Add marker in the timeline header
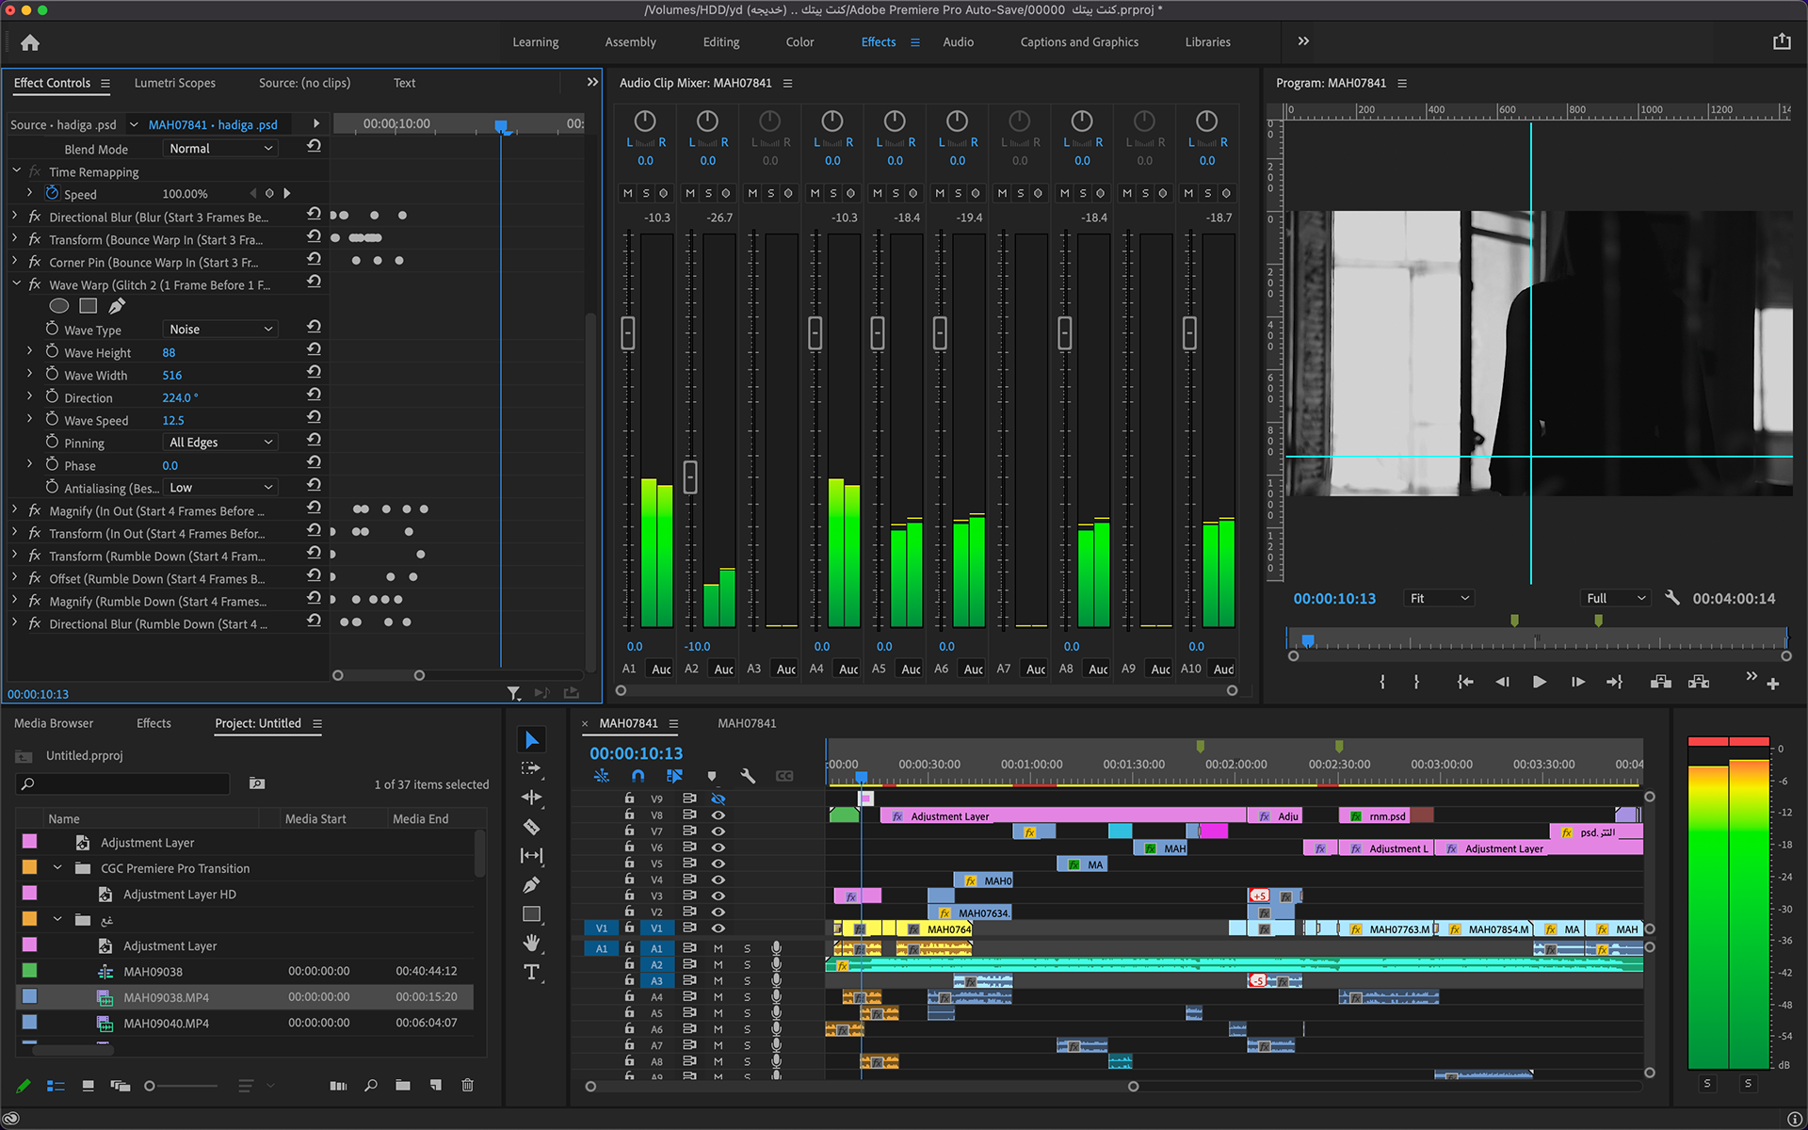The height and width of the screenshot is (1130, 1808). click(x=712, y=776)
